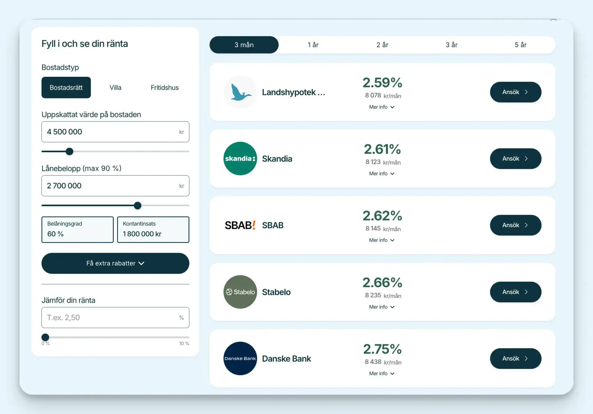Click the property value slider handle
Image resolution: width=593 pixels, height=414 pixels.
click(69, 151)
